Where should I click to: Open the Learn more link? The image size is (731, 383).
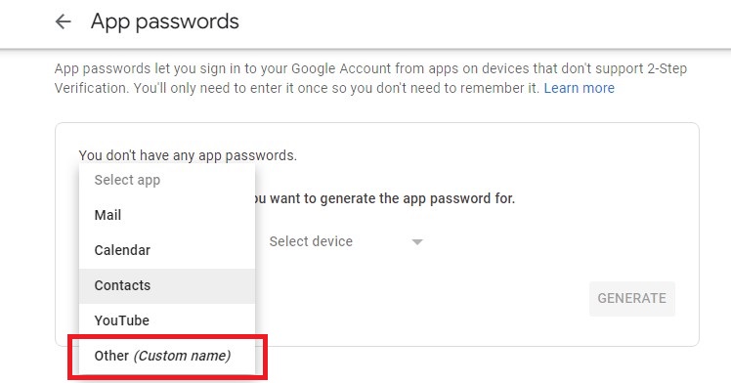tap(579, 88)
